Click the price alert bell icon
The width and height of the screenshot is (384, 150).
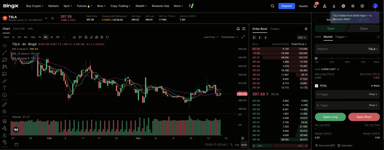point(238,29)
